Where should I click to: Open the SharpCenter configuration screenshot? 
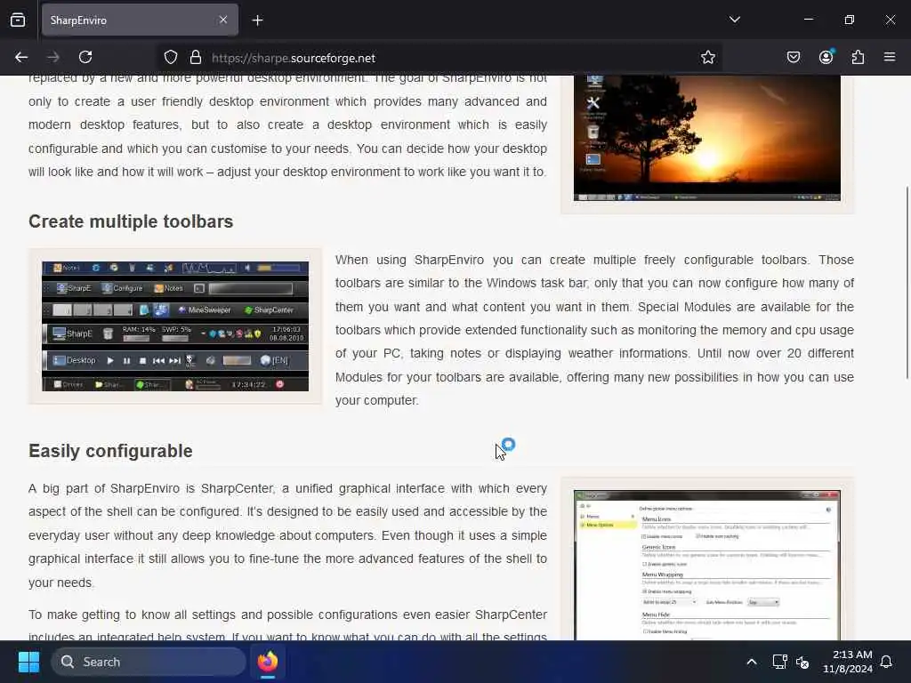click(x=707, y=565)
